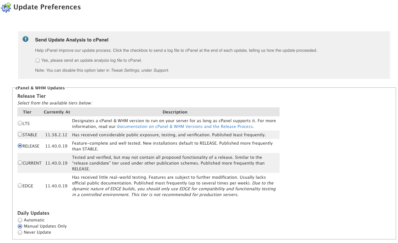
Task: Select the STABLE release tier
Action: click(20, 135)
